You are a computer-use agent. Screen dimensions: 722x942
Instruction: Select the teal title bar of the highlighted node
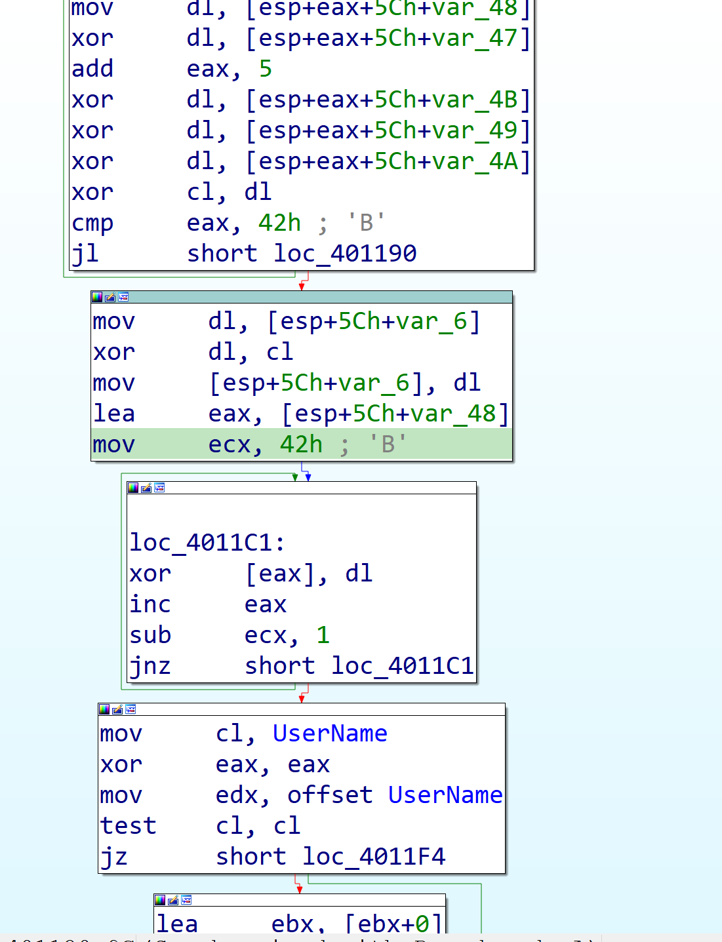(302, 297)
